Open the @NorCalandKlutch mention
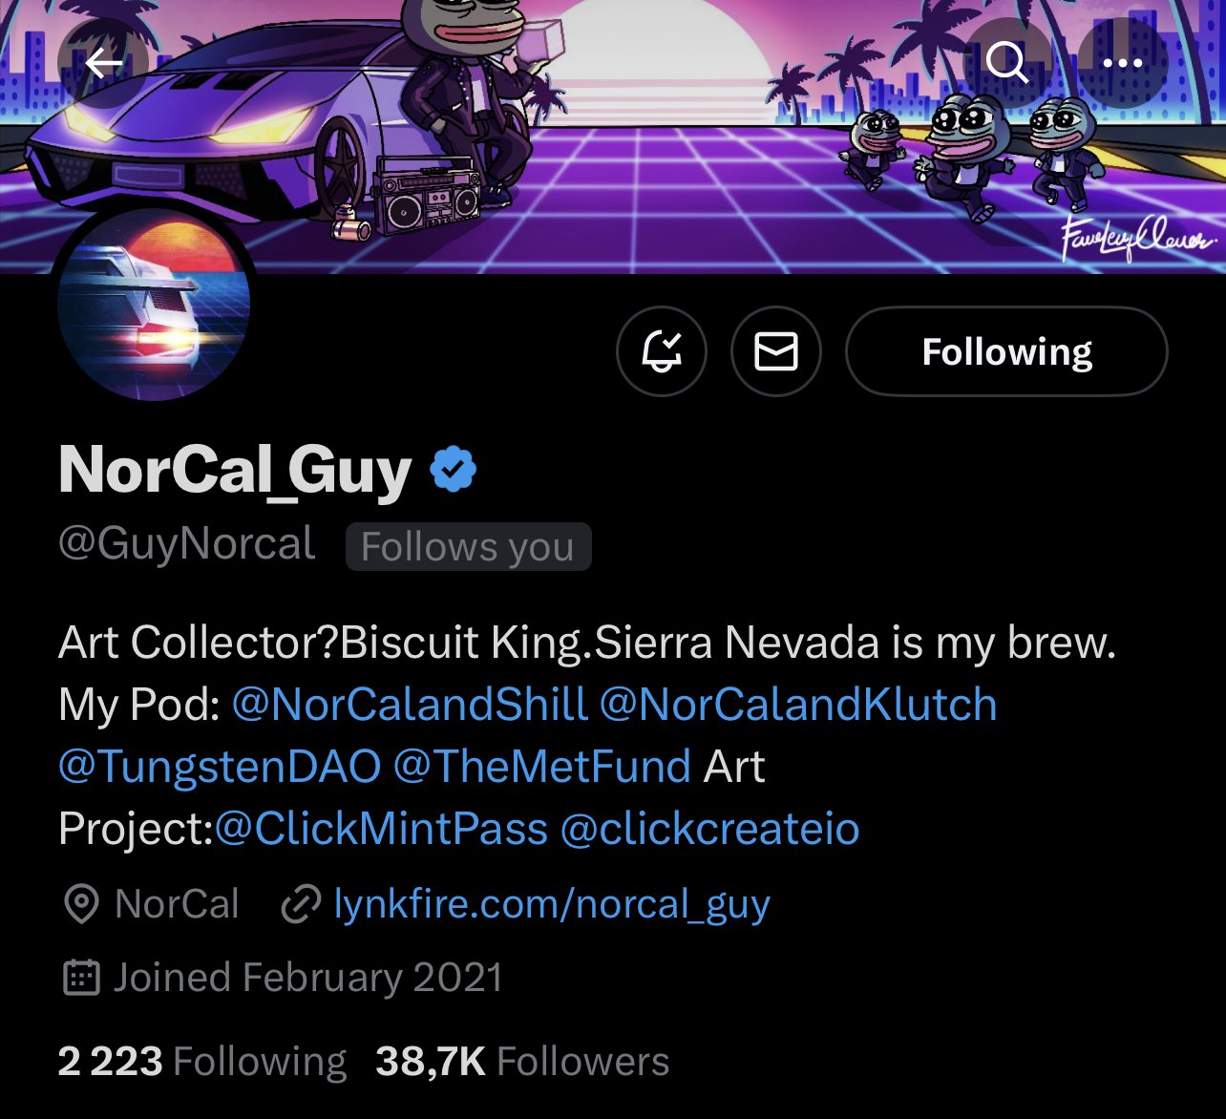 click(798, 705)
